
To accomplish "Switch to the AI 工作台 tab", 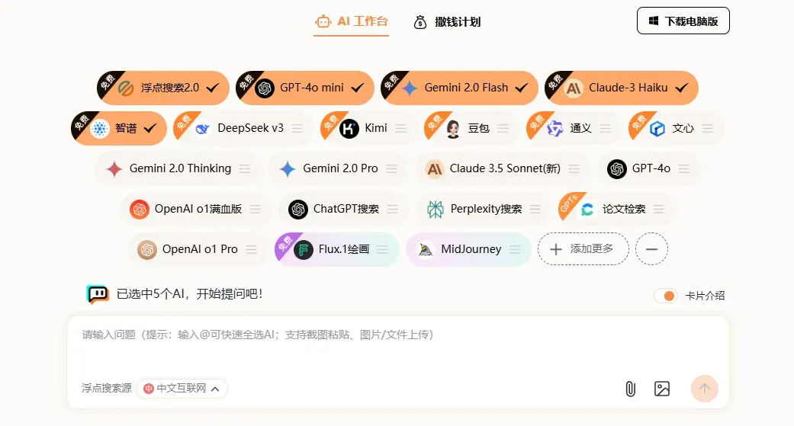I will pyautogui.click(x=352, y=21).
